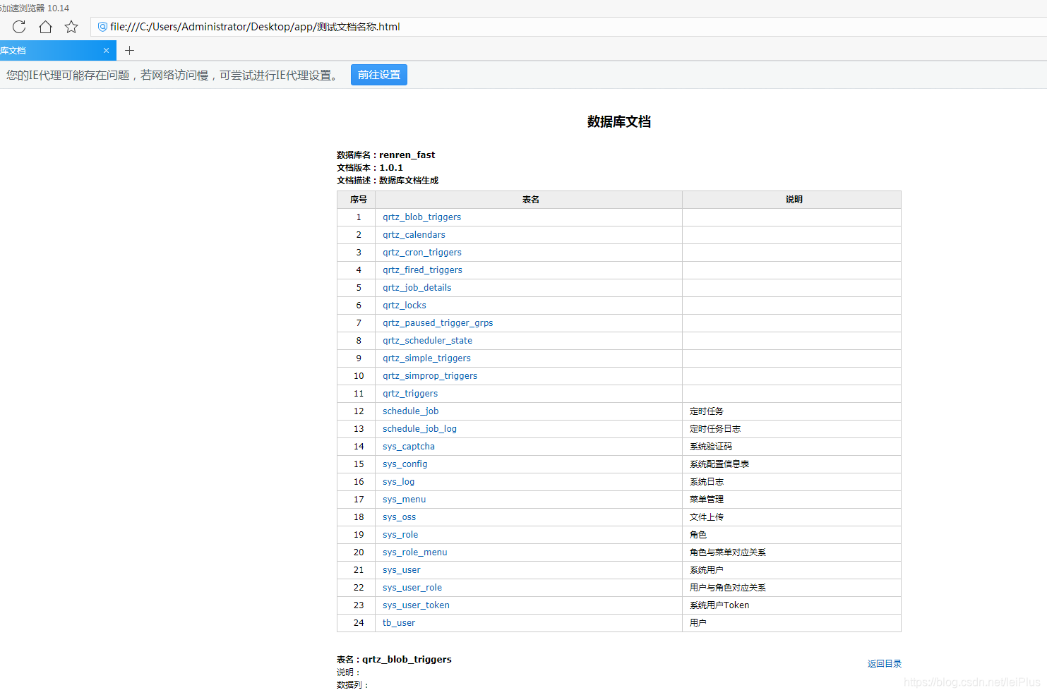
Task: Click the 说明 column header
Action: (x=792, y=200)
